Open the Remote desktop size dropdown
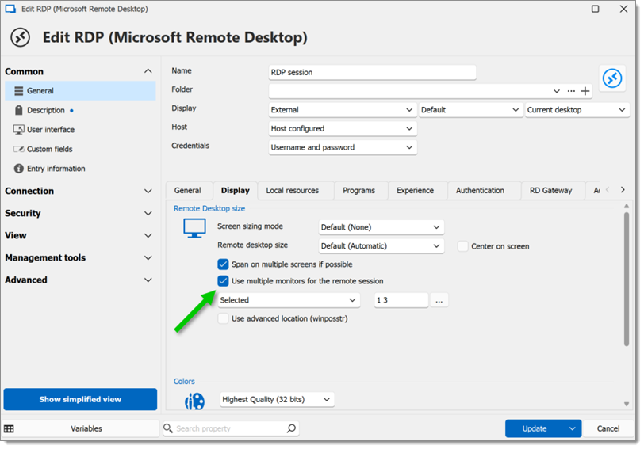The image size is (644, 449). pyautogui.click(x=381, y=246)
